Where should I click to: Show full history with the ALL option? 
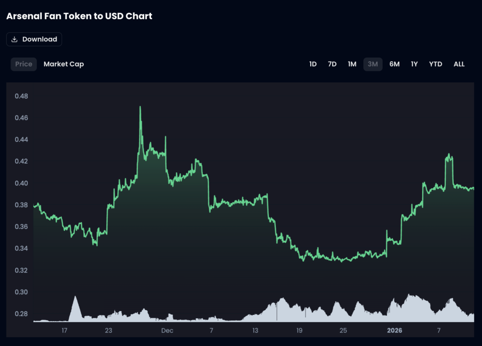coord(459,64)
